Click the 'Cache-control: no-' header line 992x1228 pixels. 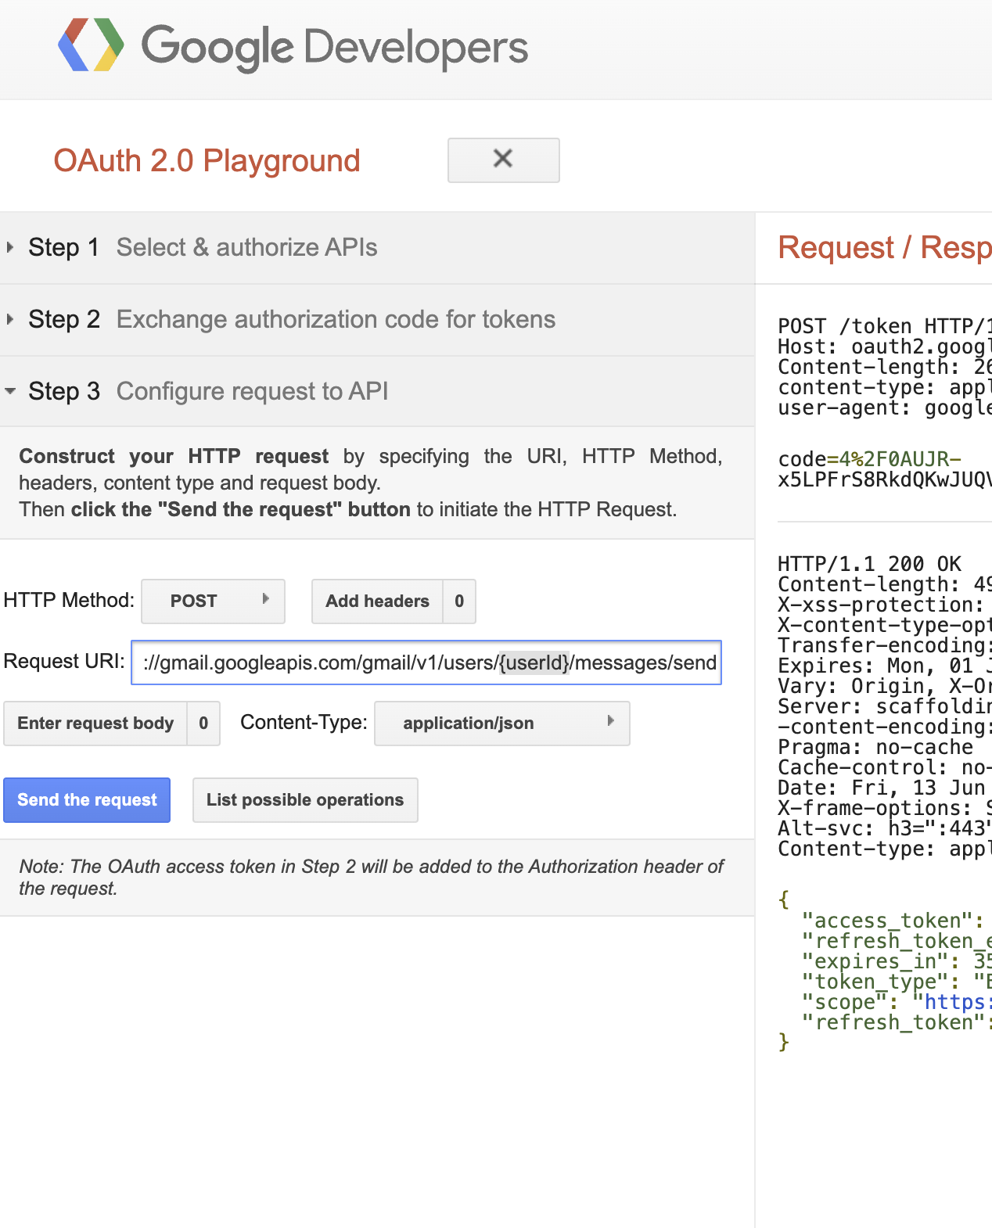point(885,767)
